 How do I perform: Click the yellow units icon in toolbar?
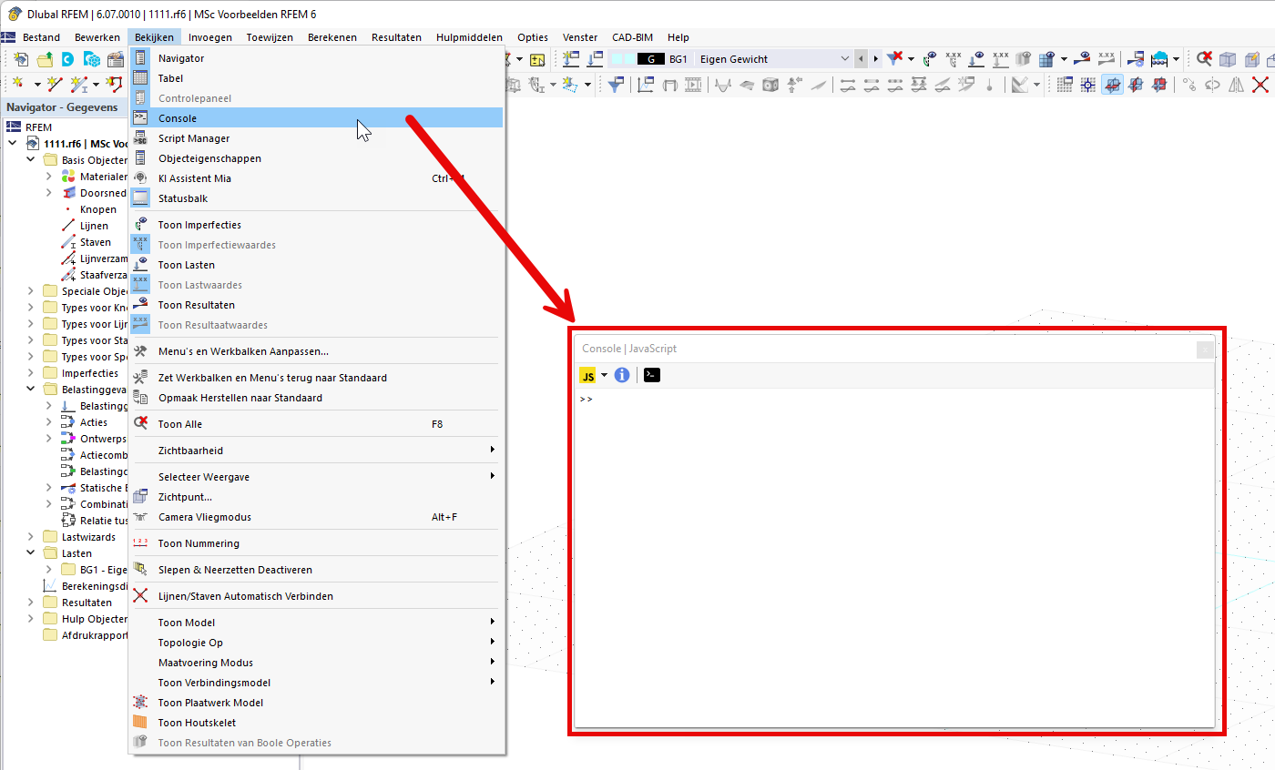(x=537, y=59)
